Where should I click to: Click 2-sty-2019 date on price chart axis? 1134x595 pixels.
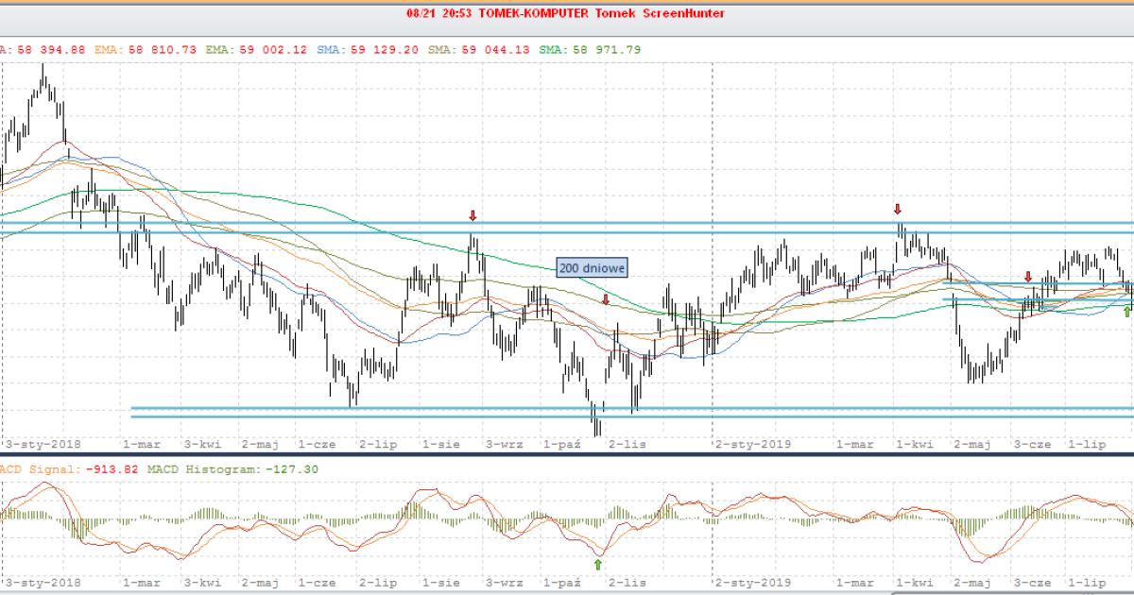coord(753,443)
